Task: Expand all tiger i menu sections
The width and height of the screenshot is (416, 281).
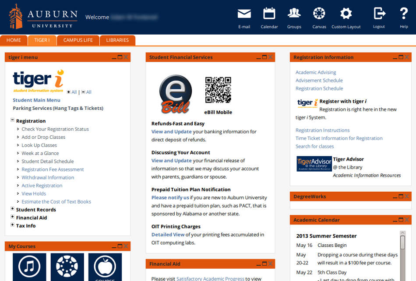Action: [x=72, y=92]
